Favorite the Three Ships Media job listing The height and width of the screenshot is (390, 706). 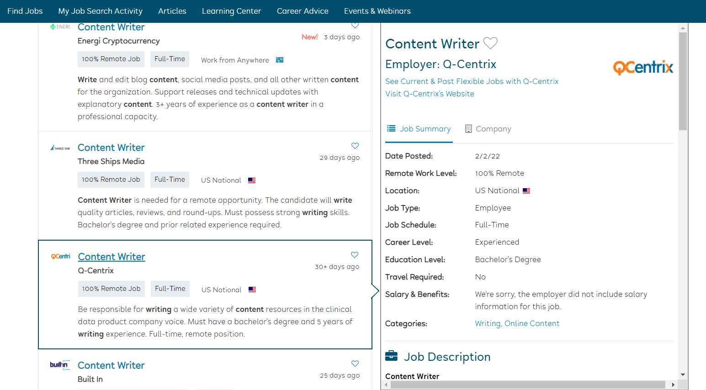point(355,146)
